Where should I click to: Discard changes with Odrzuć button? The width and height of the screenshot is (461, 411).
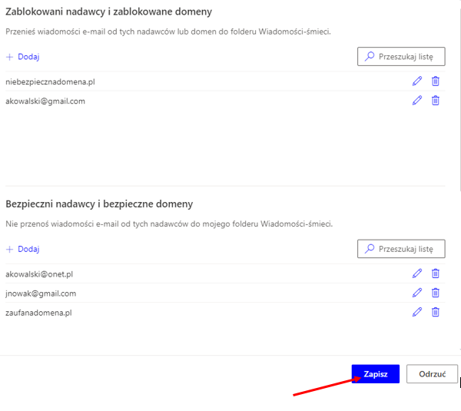coord(432,374)
